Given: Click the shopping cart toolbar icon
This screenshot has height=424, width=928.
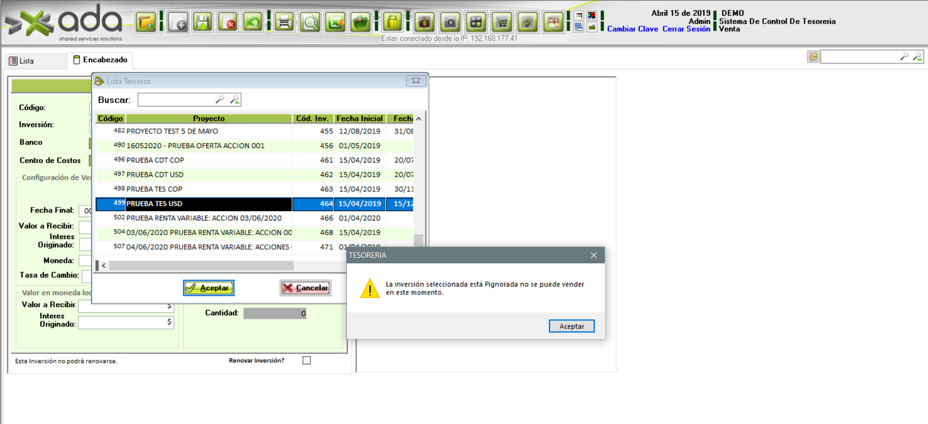Looking at the screenshot, I should pyautogui.click(x=502, y=22).
